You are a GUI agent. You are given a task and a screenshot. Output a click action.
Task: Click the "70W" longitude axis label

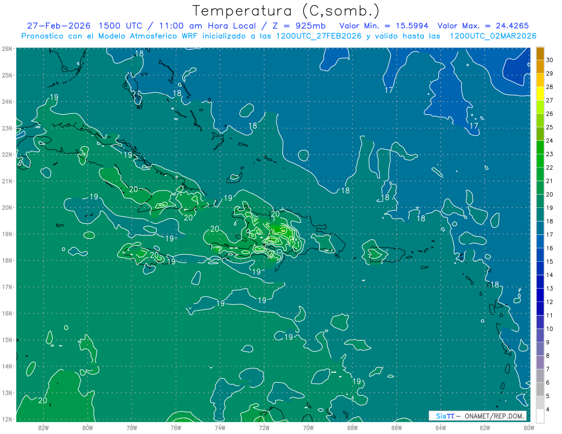pos(308,427)
